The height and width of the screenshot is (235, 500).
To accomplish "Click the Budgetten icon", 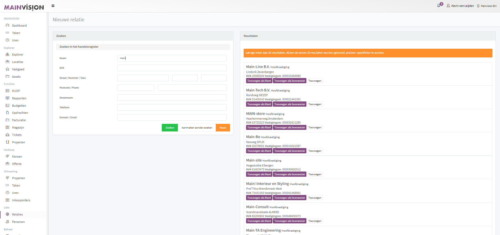I will pyautogui.click(x=7, y=105).
